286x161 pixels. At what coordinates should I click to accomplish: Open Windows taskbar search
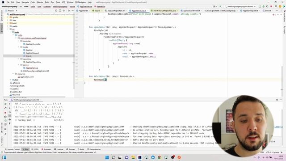click(114, 157)
